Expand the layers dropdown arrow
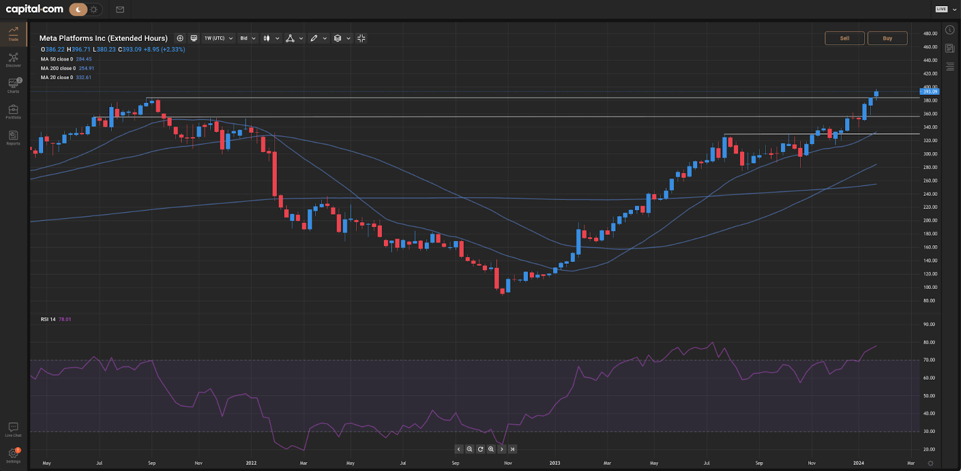 [348, 38]
